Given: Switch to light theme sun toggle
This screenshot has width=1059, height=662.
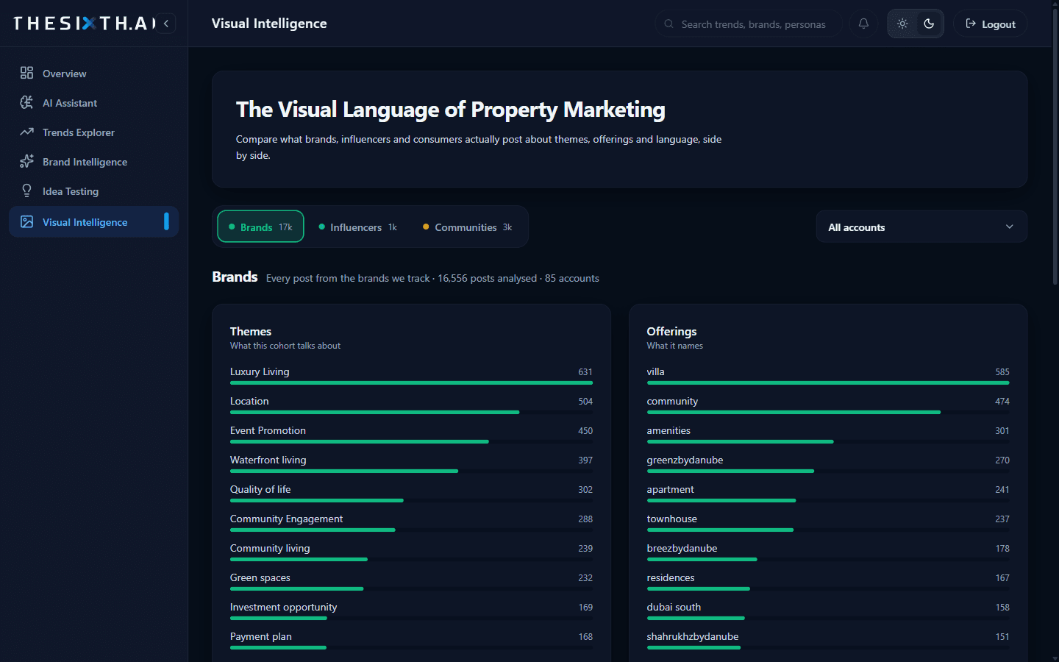Looking at the screenshot, I should (x=902, y=24).
